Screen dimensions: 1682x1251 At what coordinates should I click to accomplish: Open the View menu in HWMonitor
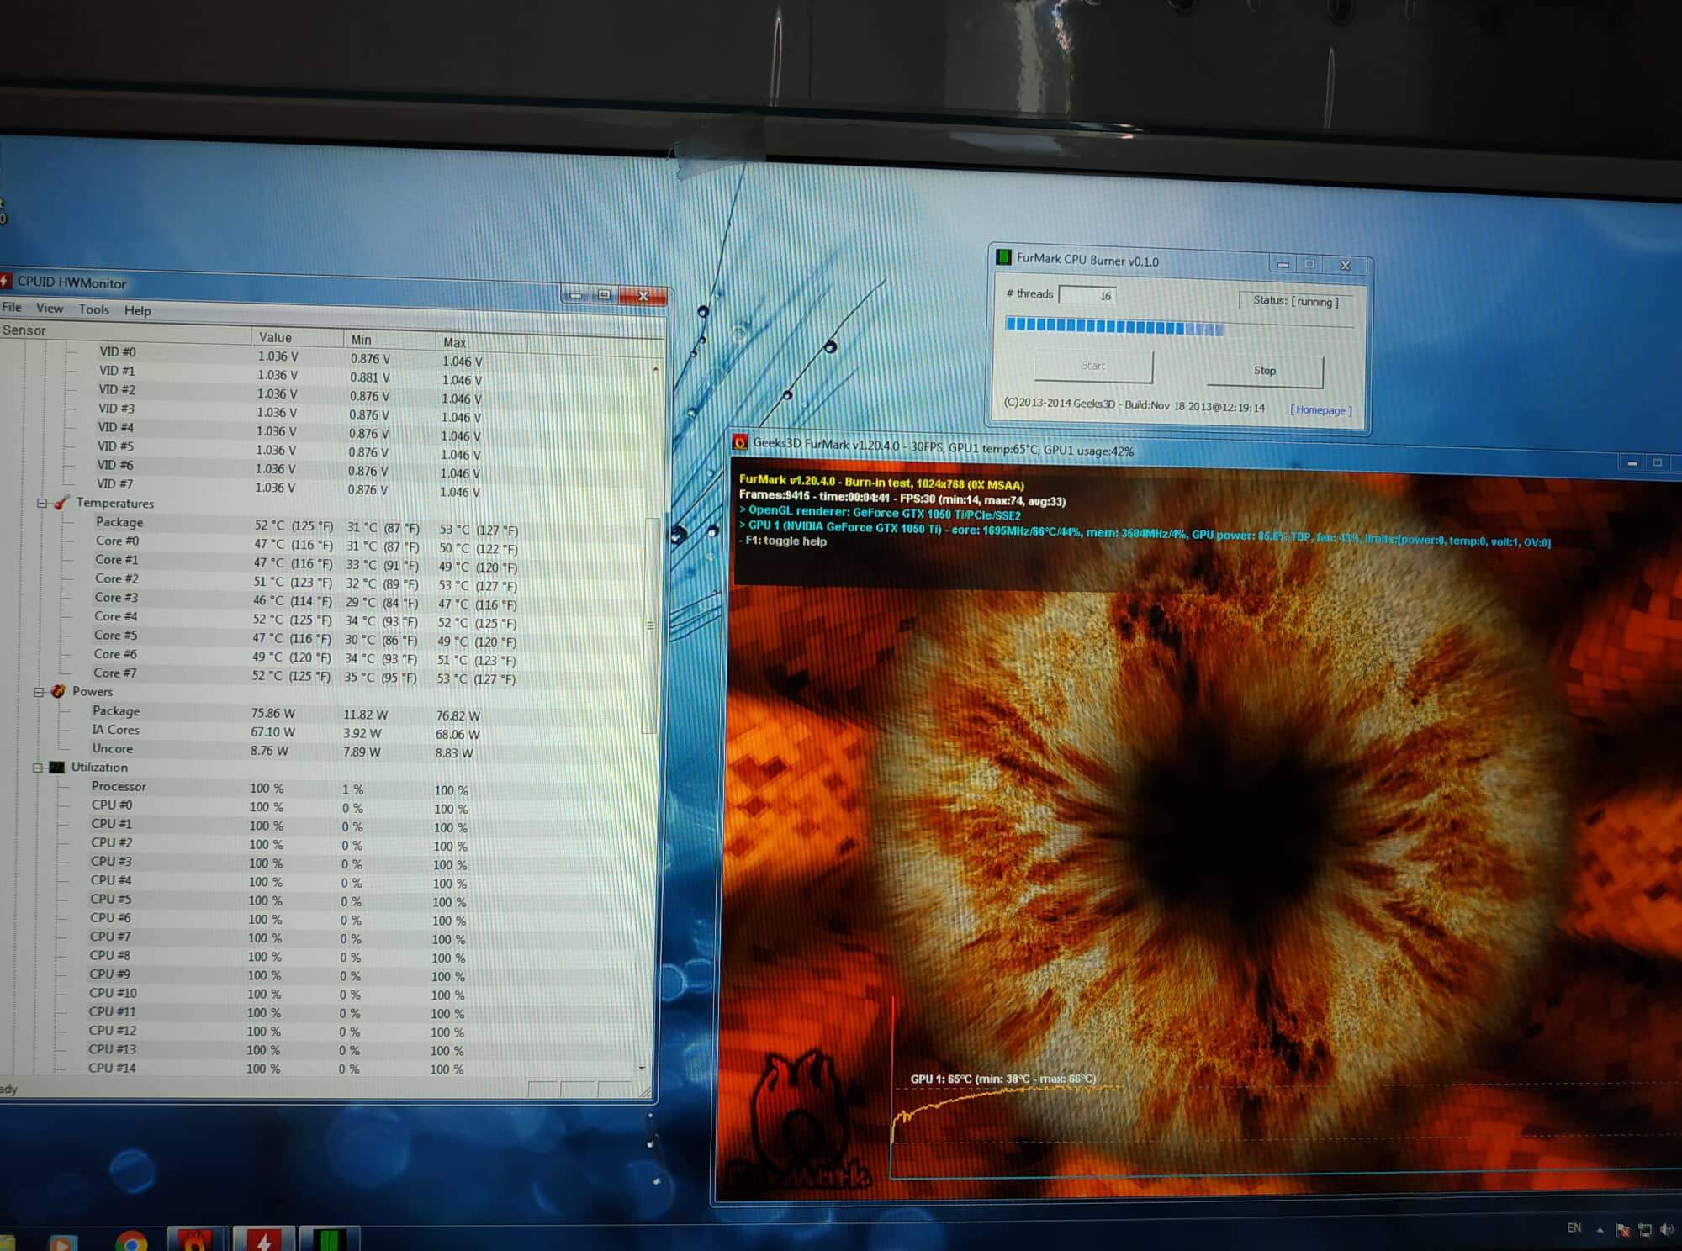tap(49, 308)
